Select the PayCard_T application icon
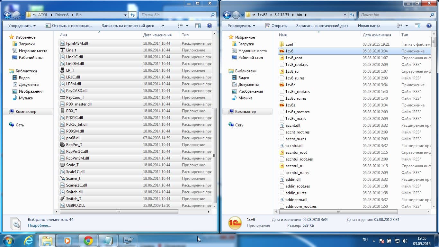 [x=62, y=97]
